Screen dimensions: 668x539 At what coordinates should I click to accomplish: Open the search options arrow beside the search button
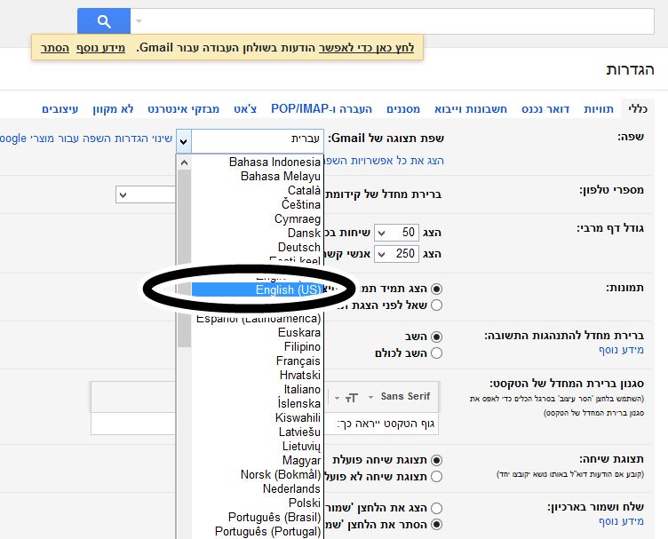click(x=138, y=20)
